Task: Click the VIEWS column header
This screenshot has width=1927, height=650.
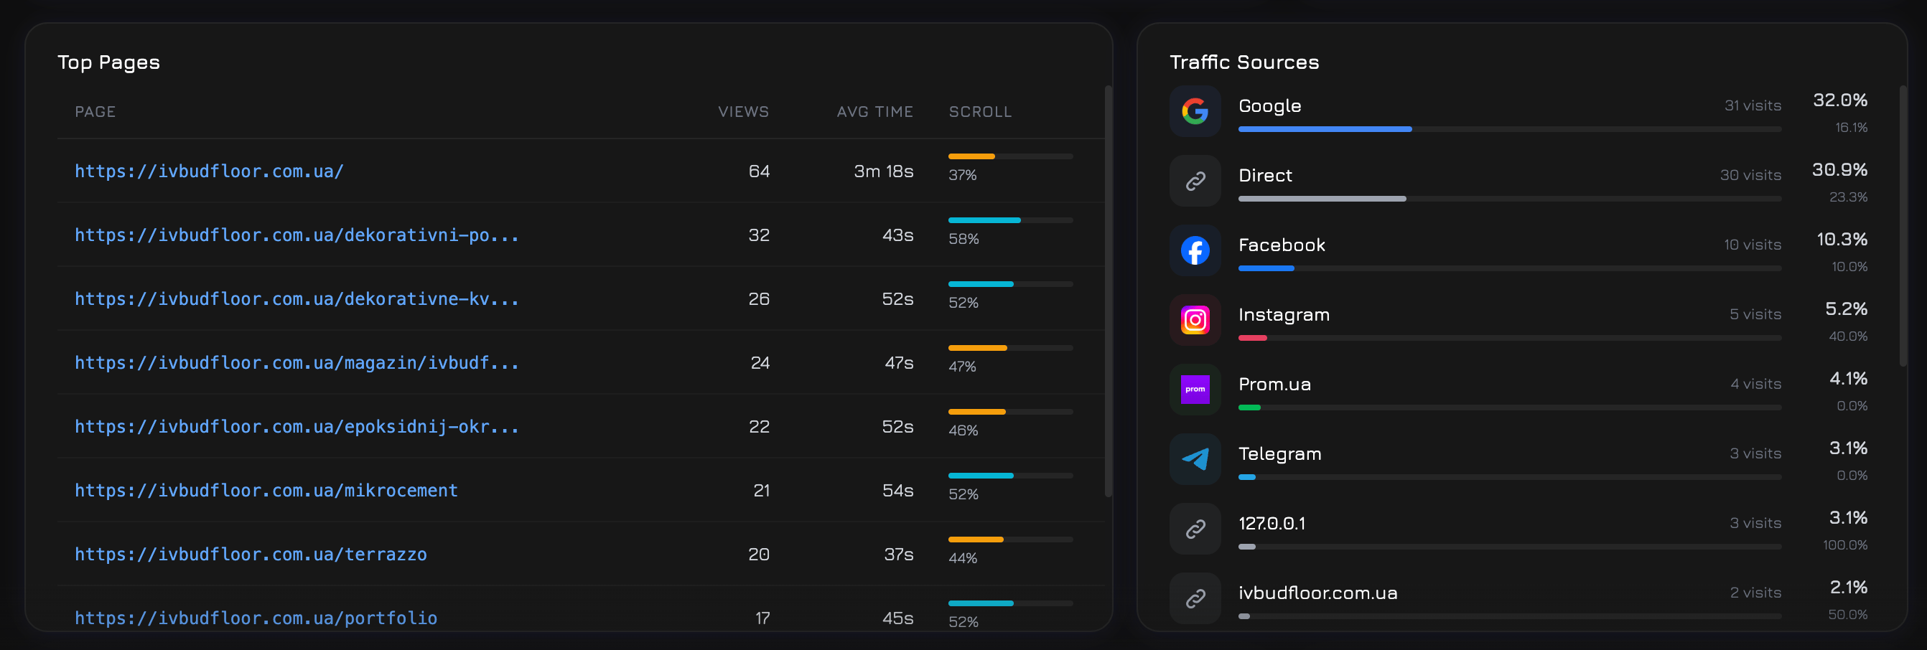Action: pyautogui.click(x=744, y=111)
